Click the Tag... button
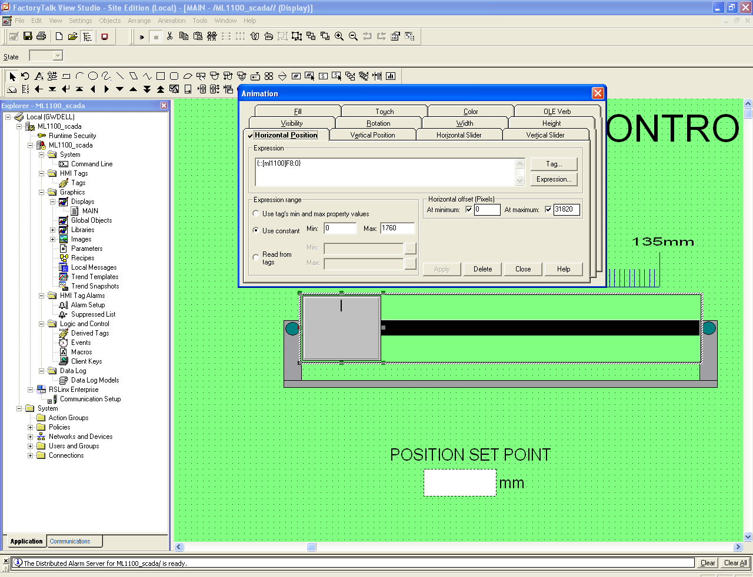Screen dimensions: 753x577 [554, 164]
